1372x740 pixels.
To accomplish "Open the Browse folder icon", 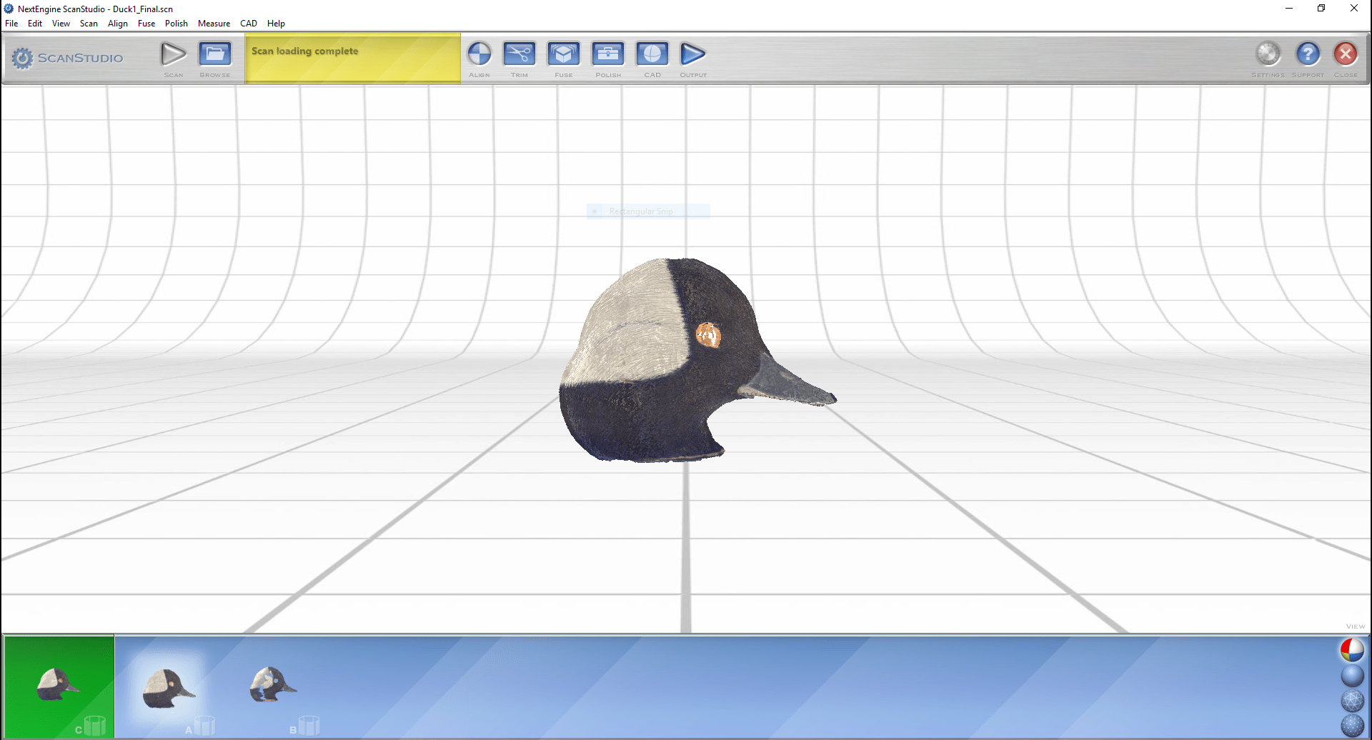I will click(x=215, y=54).
